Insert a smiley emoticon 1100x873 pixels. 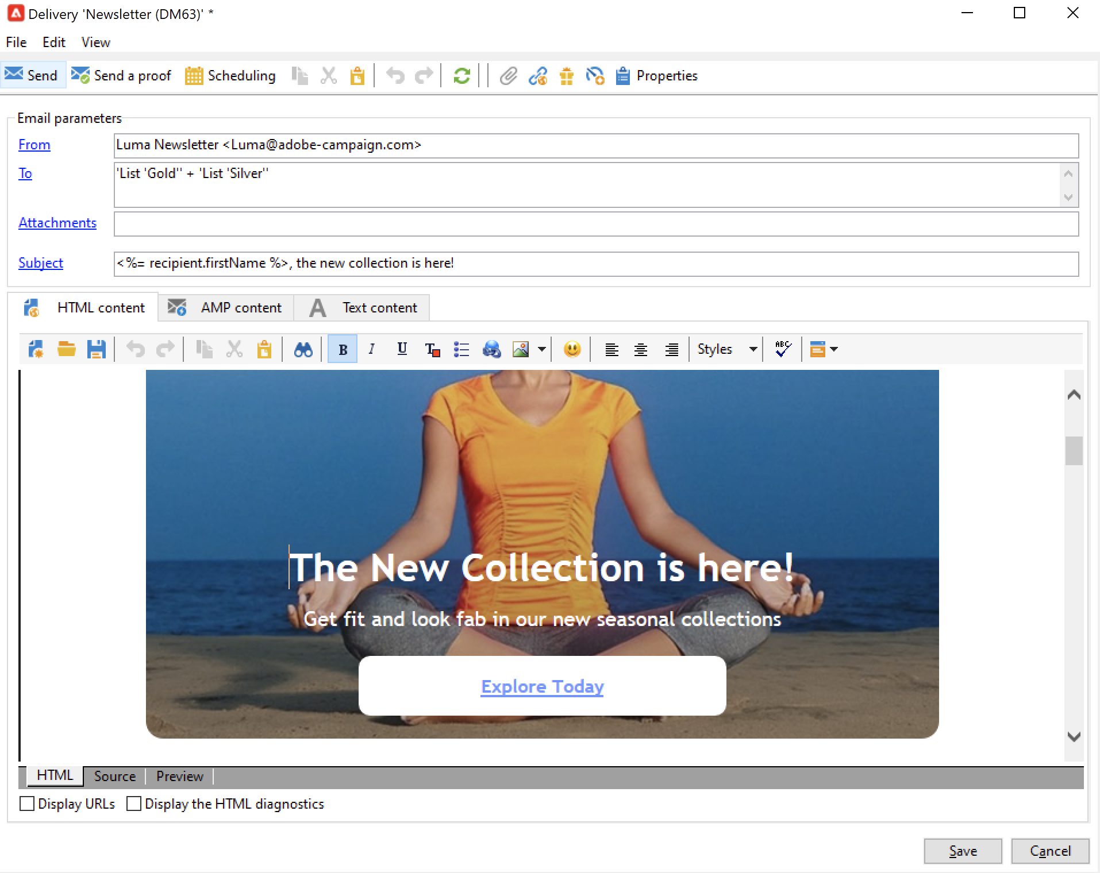coord(572,349)
